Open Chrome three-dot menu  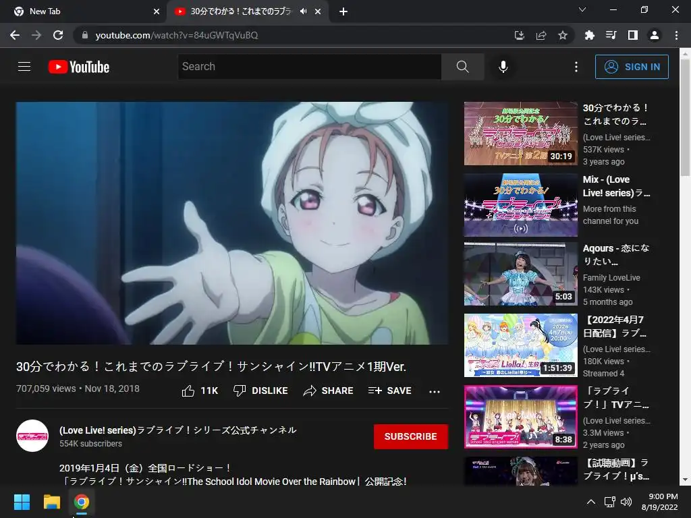(x=676, y=35)
